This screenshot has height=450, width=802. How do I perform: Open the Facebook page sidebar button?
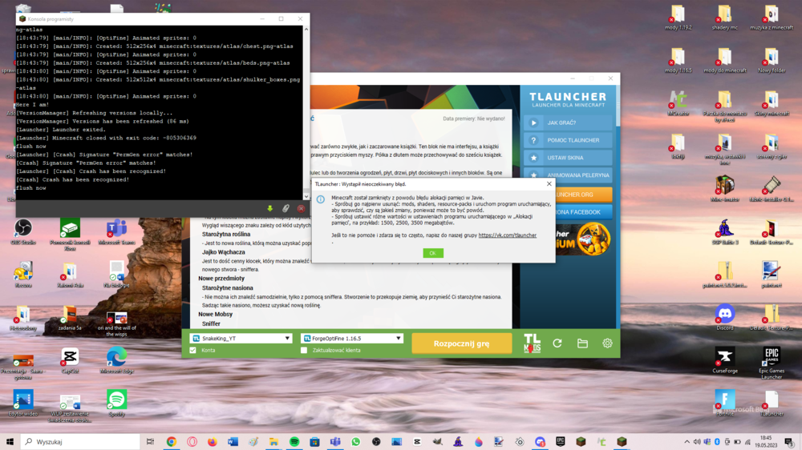(584, 212)
